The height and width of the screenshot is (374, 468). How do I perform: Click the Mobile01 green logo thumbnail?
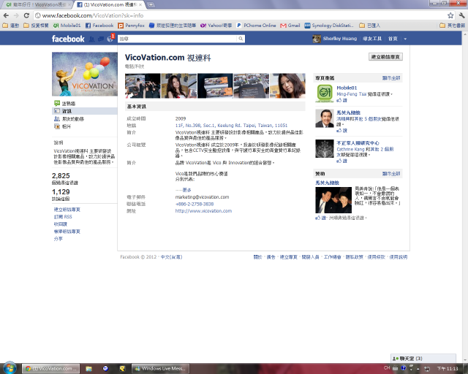325,93
